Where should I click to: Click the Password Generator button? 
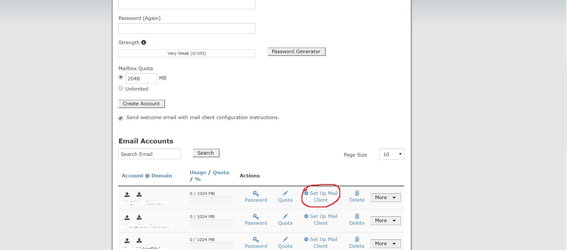pyautogui.click(x=296, y=52)
